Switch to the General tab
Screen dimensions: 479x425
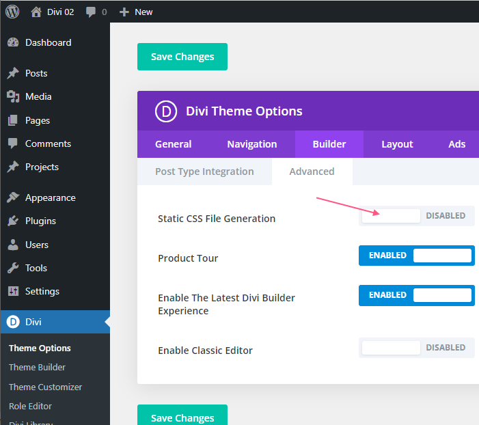click(x=174, y=144)
